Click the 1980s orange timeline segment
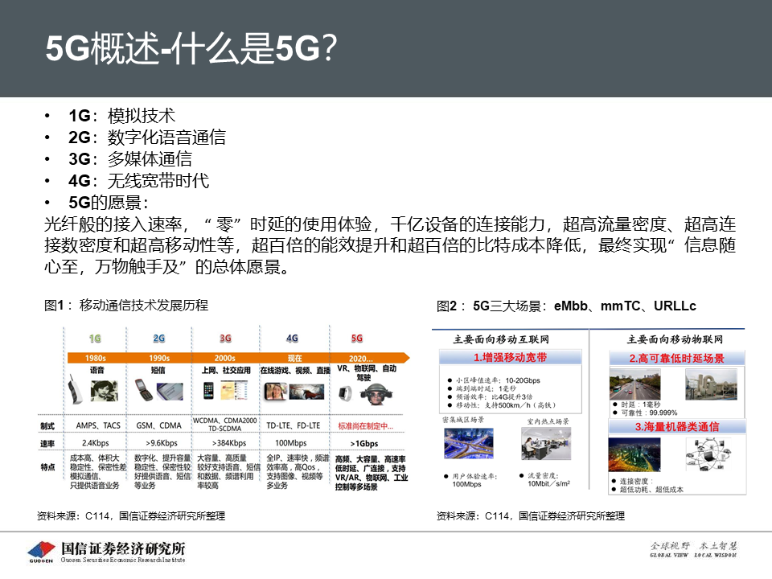This screenshot has height=579, width=772. (95, 358)
